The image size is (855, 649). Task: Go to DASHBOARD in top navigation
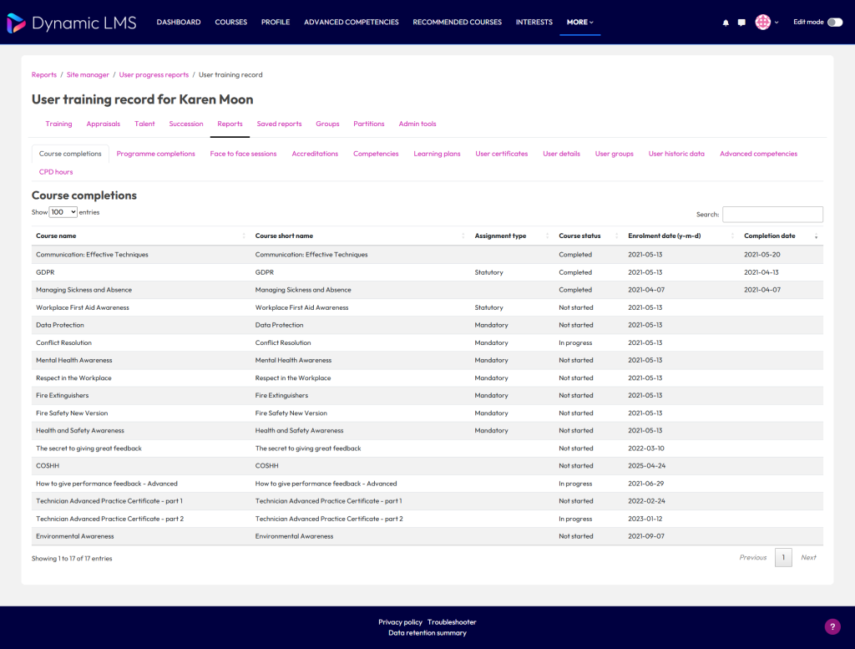coord(179,23)
